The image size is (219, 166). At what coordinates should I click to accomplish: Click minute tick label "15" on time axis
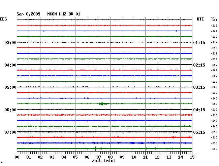pos(192,157)
